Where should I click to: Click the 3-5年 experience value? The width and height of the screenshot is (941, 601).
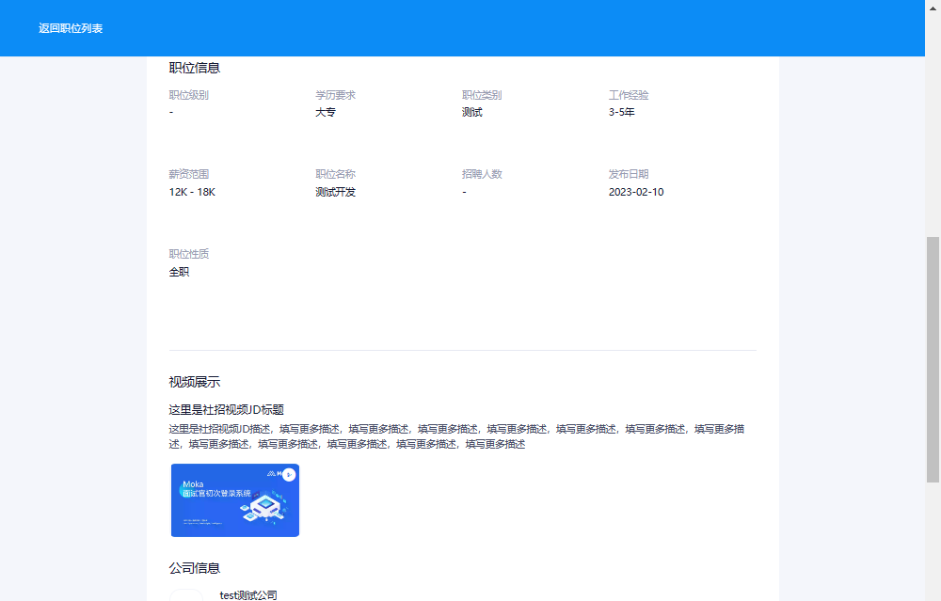pyautogui.click(x=622, y=112)
